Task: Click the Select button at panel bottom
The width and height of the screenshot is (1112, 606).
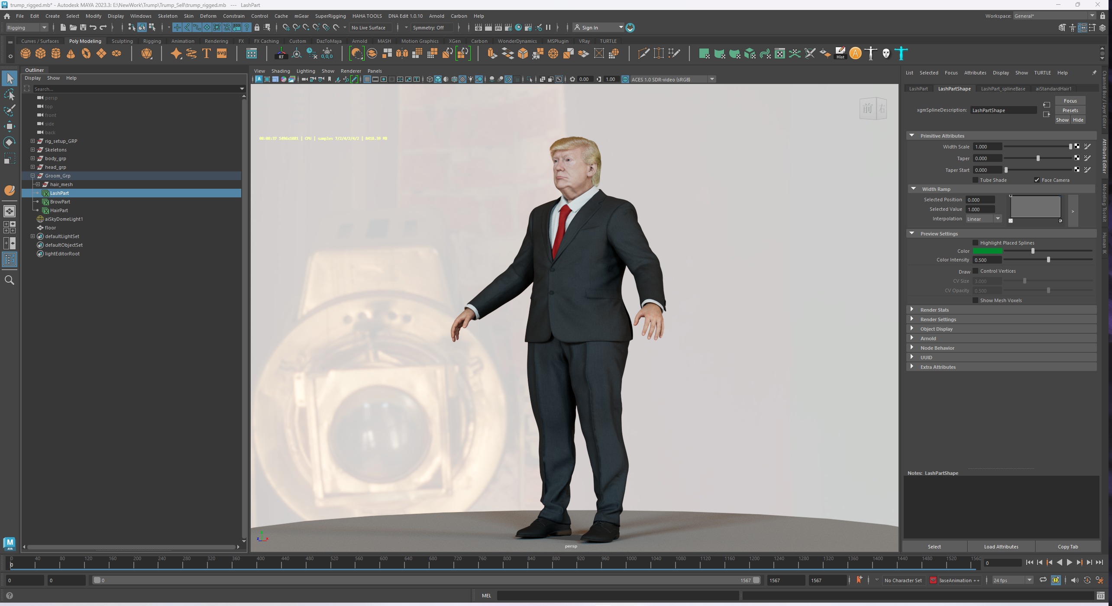Action: [934, 547]
